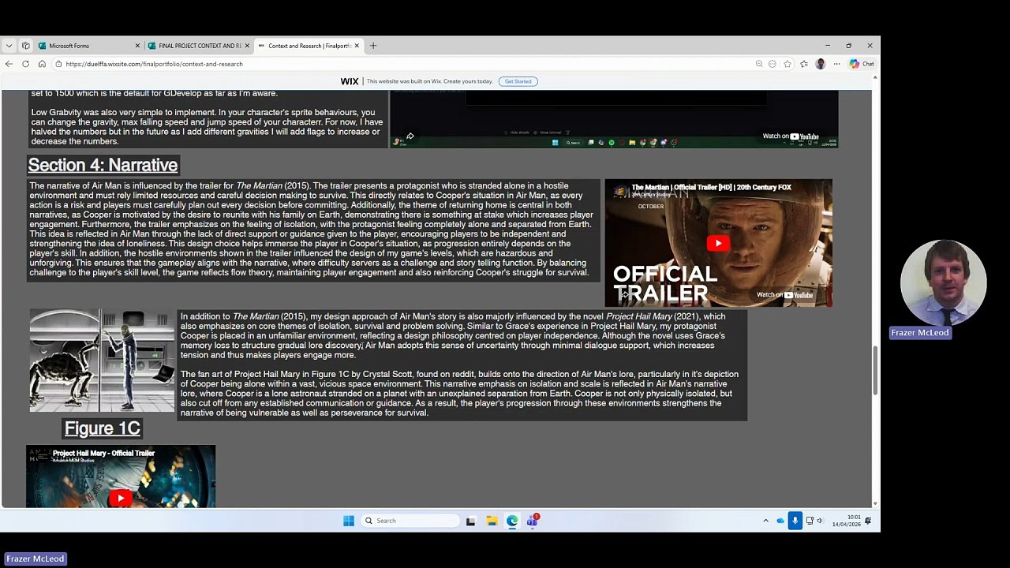Image resolution: width=1010 pixels, height=568 pixels.
Task: Open File Explorer from the taskbar
Action: pos(492,521)
